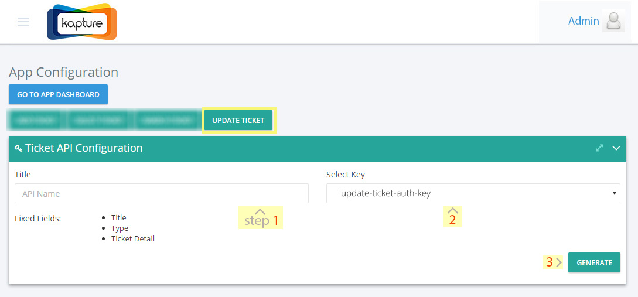The width and height of the screenshot is (638, 297).
Task: Switch to the Update Ticket tab
Action: click(238, 121)
